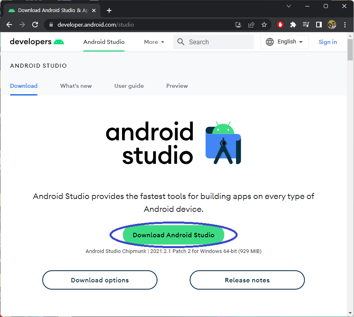The image size is (354, 317).
Task: Click the scrollbar up arrow
Action: click(x=350, y=36)
